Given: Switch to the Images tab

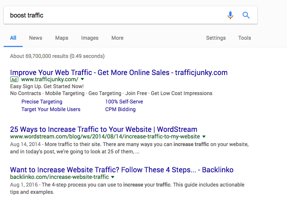Looking at the screenshot, I should coord(90,38).
